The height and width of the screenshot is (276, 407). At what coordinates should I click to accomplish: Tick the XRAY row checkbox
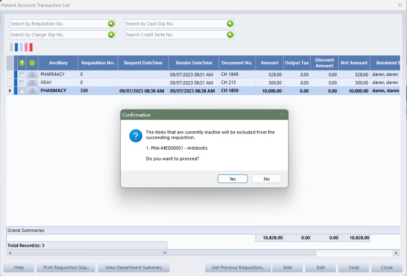(x=22, y=83)
